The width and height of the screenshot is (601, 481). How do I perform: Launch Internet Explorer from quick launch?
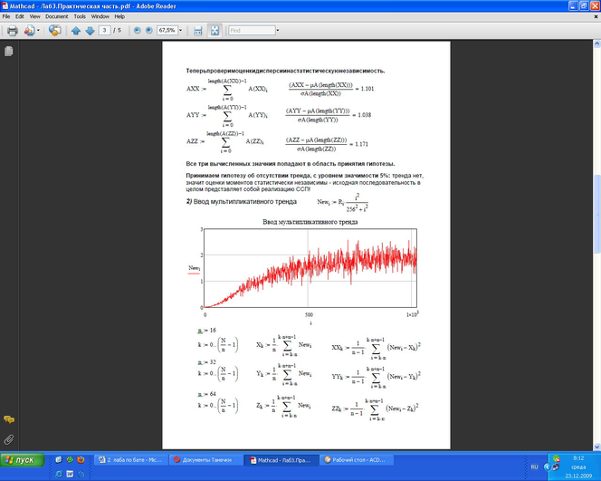click(59, 474)
